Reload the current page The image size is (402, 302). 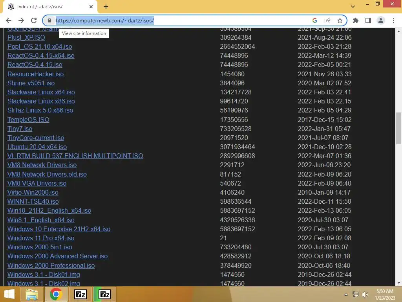[x=34, y=20]
